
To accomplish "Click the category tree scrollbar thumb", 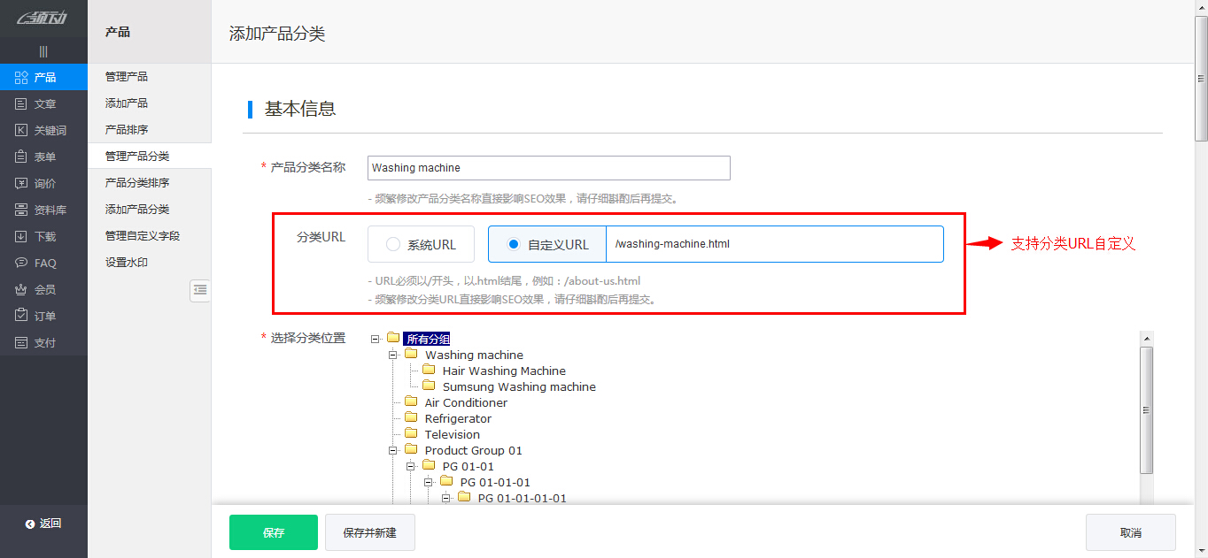I will (x=1147, y=409).
